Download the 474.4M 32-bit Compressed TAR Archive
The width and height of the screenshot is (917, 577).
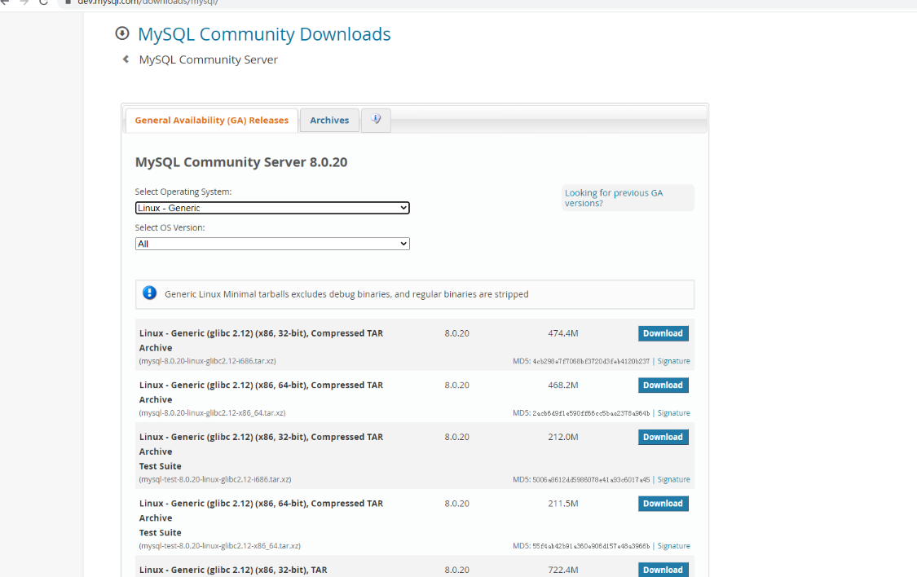click(x=664, y=333)
